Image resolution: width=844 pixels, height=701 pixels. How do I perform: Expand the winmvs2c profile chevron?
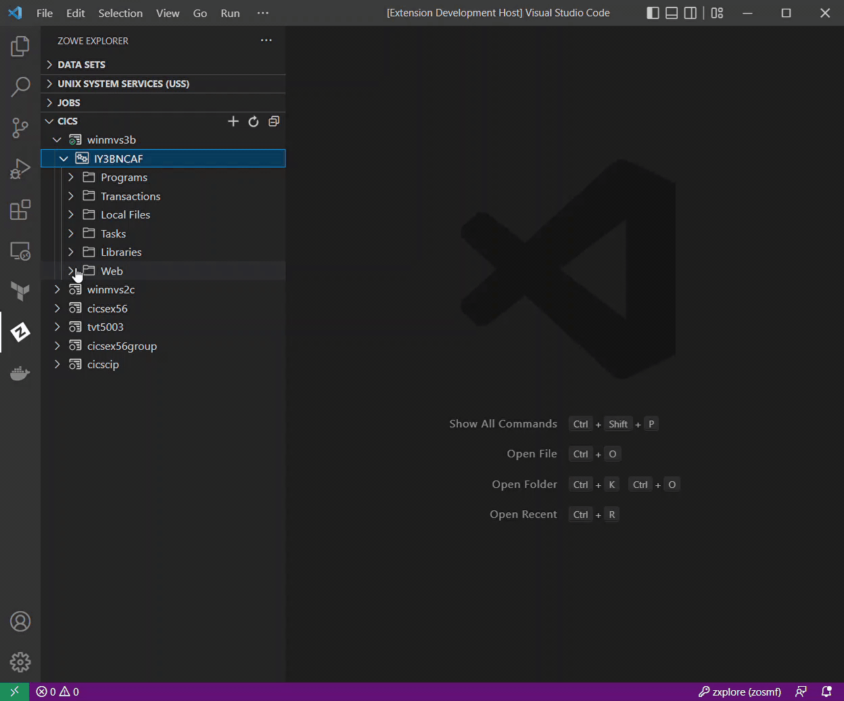point(57,290)
